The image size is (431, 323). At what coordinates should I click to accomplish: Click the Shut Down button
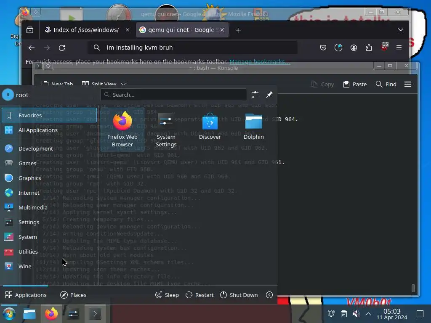click(239, 295)
